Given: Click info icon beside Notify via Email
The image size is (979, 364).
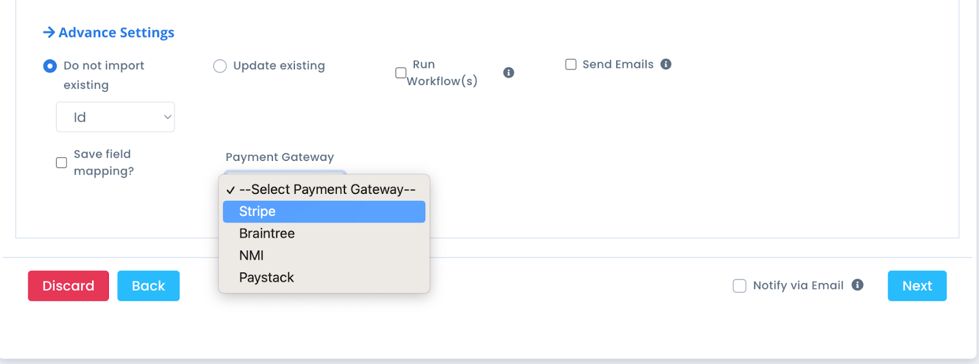Looking at the screenshot, I should point(858,285).
